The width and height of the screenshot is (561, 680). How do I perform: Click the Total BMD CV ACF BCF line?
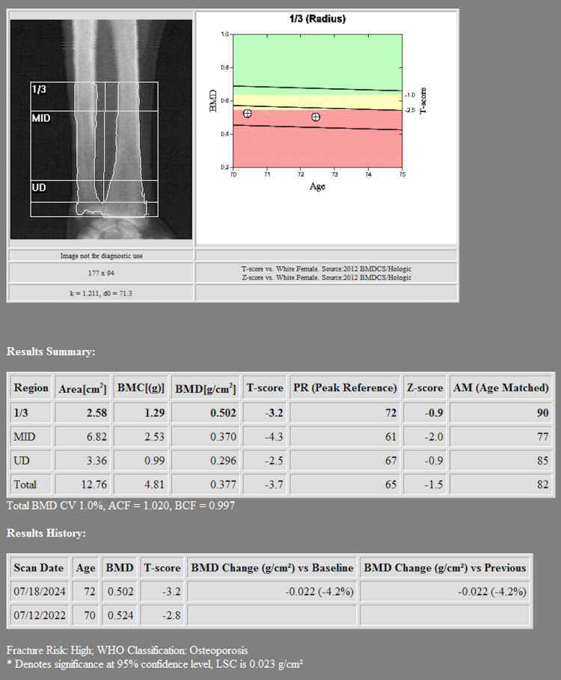click(120, 506)
